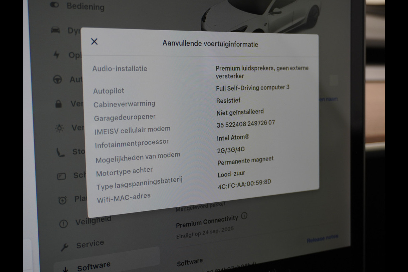Go to the Bediening menu label
The height and width of the screenshot is (272, 408).
85,6
